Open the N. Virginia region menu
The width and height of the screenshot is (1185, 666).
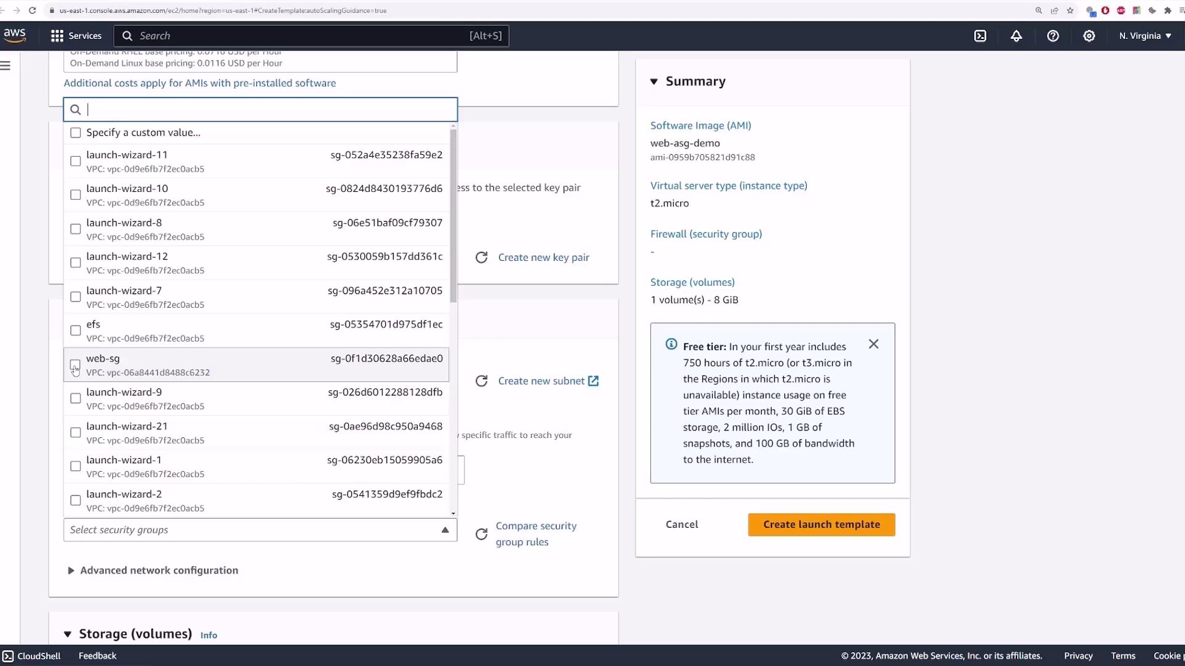click(1145, 36)
